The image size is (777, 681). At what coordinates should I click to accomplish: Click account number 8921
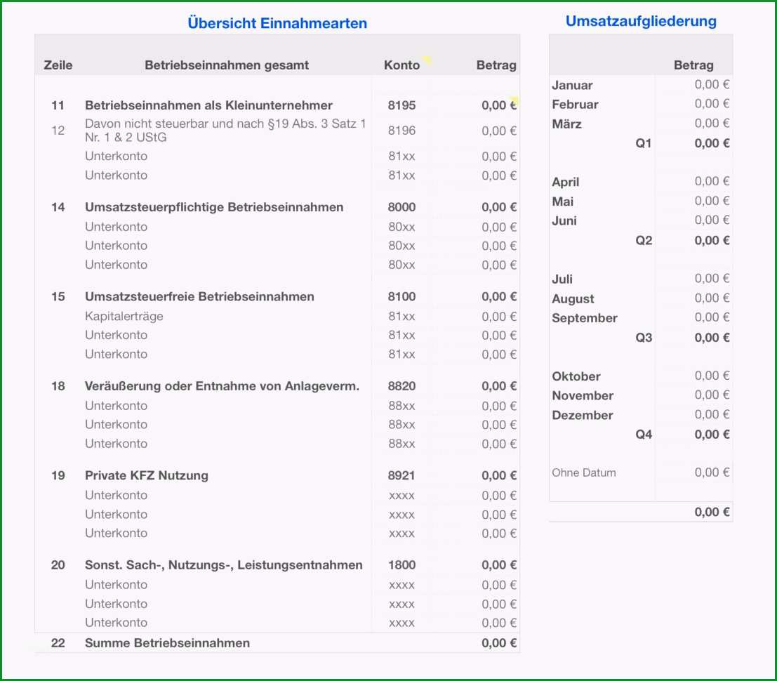pyautogui.click(x=401, y=475)
